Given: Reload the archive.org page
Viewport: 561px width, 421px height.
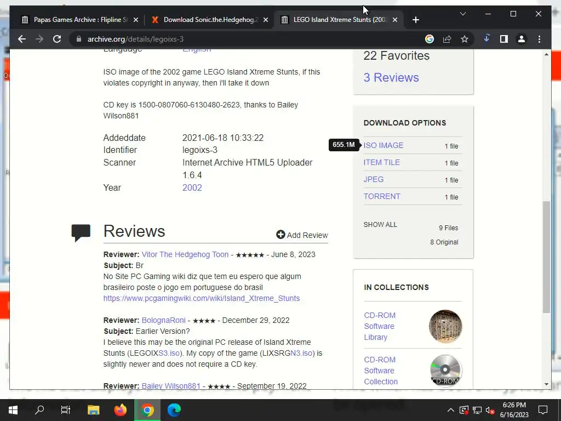Looking at the screenshot, I should tap(57, 39).
